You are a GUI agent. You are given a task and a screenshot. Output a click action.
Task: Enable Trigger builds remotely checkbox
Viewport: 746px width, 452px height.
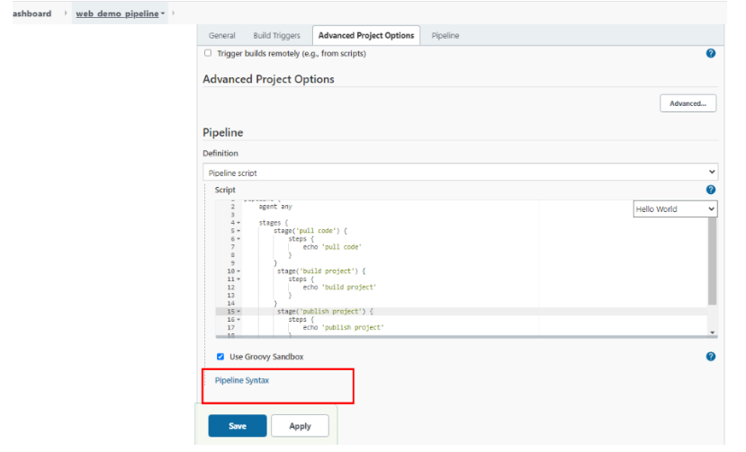click(208, 53)
